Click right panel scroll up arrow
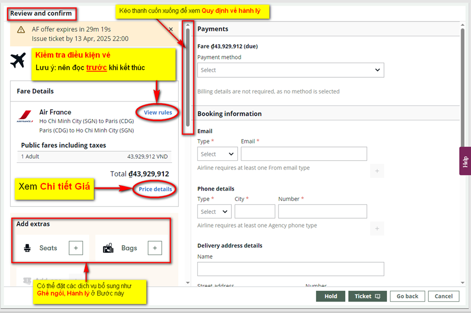The width and height of the screenshot is (471, 313). (462, 25)
